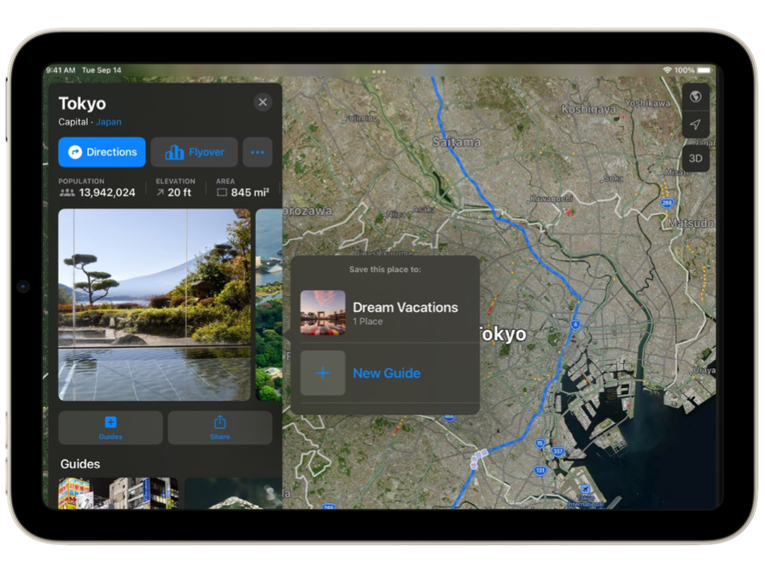Follow the Japan link under Tokyo

pos(108,122)
